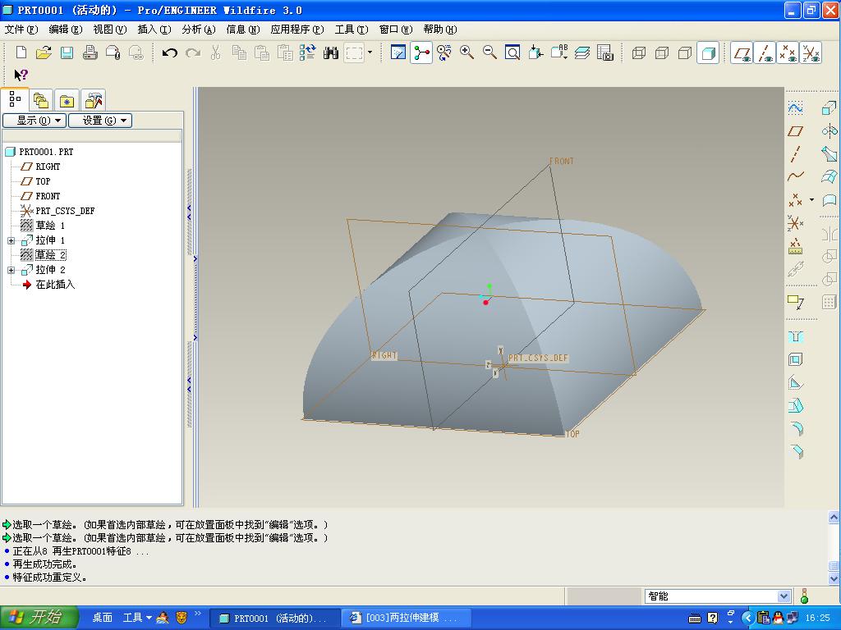Select the Boundary Blend tool

tap(830, 177)
